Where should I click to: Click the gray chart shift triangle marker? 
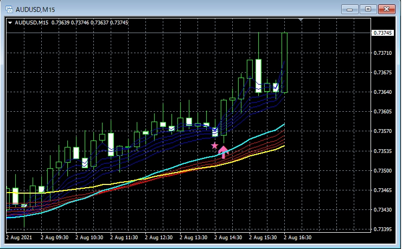tap(301, 21)
